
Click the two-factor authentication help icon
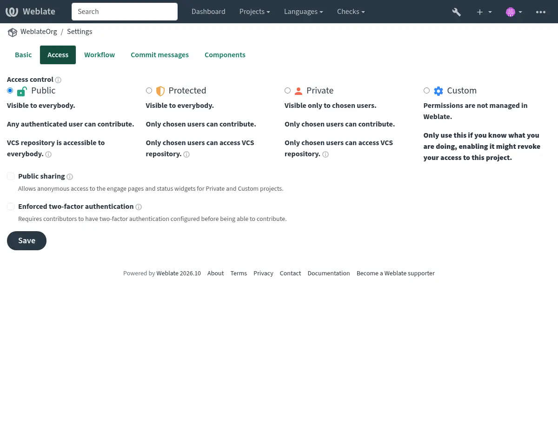139,207
